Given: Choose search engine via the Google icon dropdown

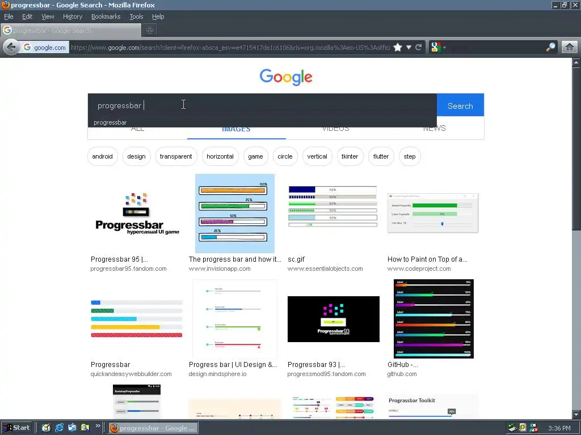Looking at the screenshot, I should tap(439, 48).
